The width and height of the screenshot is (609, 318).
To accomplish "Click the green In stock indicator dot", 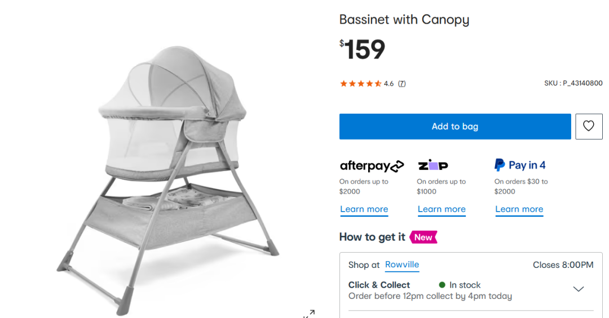I will 442,285.
